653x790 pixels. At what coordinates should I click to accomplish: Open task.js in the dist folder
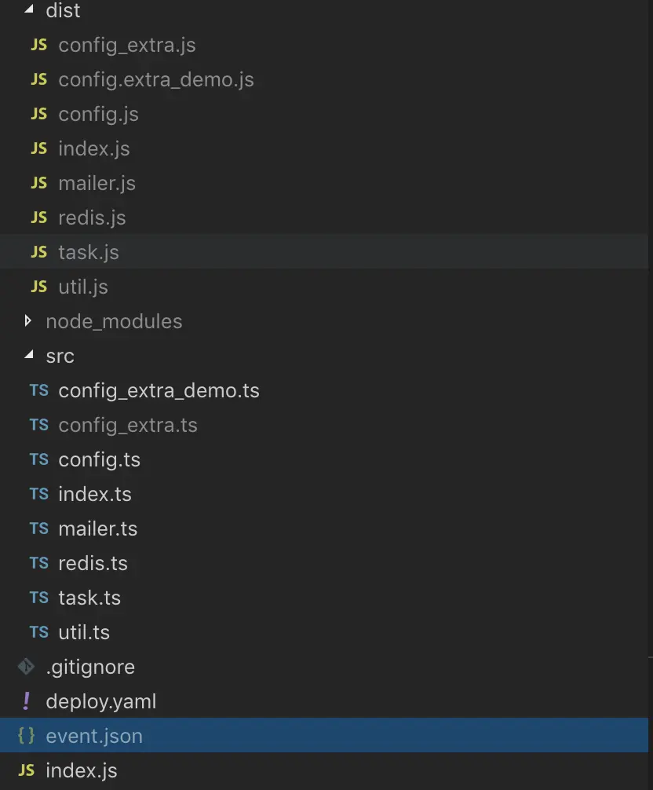click(88, 252)
